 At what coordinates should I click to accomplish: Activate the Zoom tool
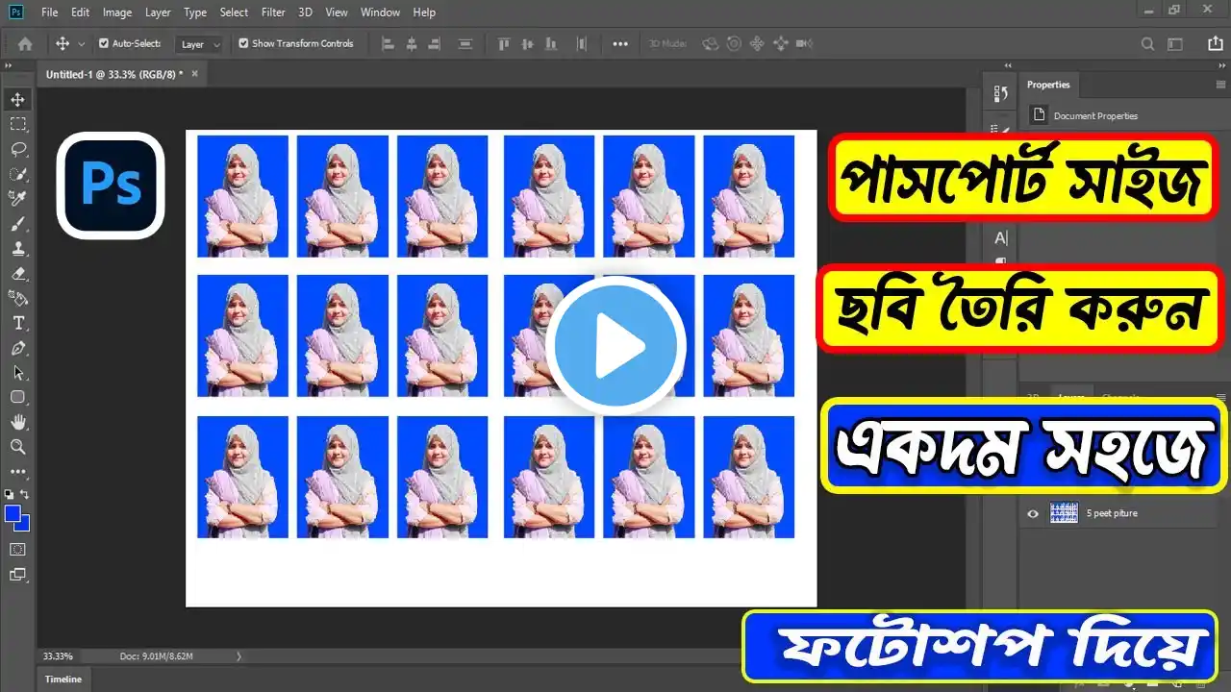tap(16, 447)
